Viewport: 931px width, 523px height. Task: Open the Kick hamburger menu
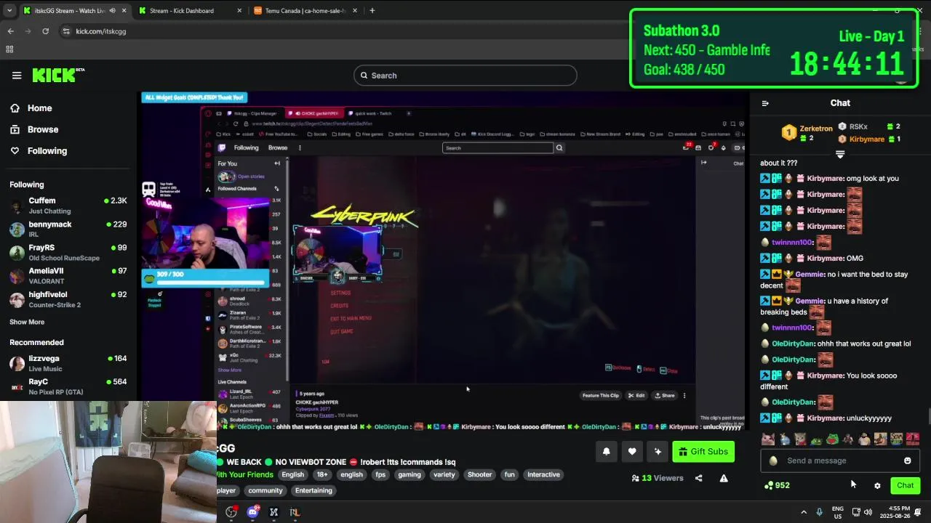(x=17, y=76)
